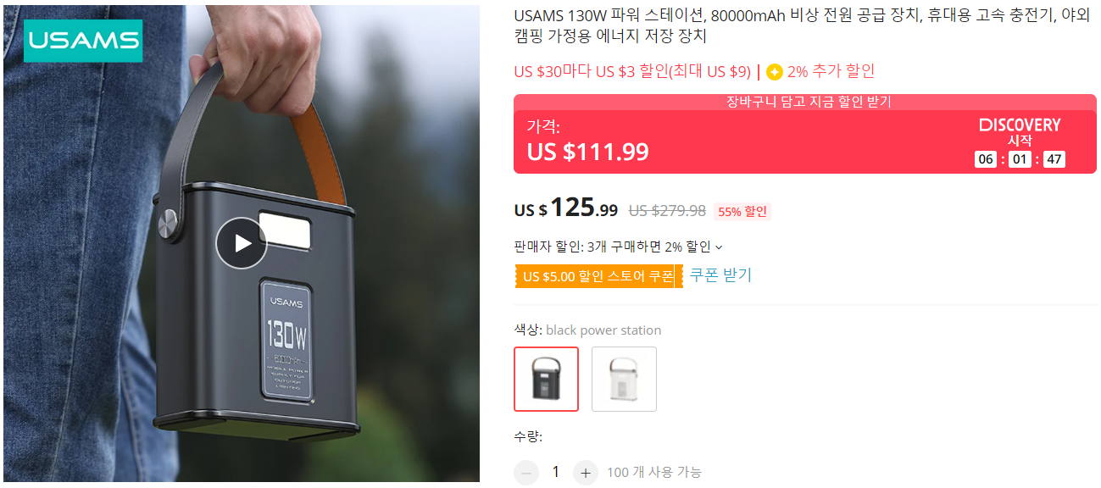The width and height of the screenshot is (1101, 488).
Task: Click the 장바구니 담고 지금 할인 받기 banner
Action: [805, 102]
